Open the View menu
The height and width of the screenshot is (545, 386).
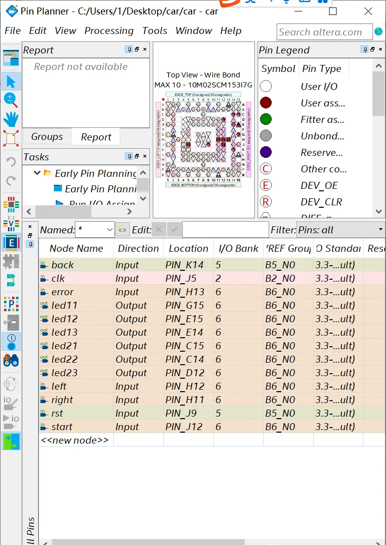coord(65,30)
